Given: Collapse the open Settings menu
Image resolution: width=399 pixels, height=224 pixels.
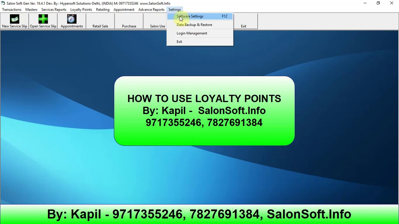Looking at the screenshot, I should tap(175, 10).
